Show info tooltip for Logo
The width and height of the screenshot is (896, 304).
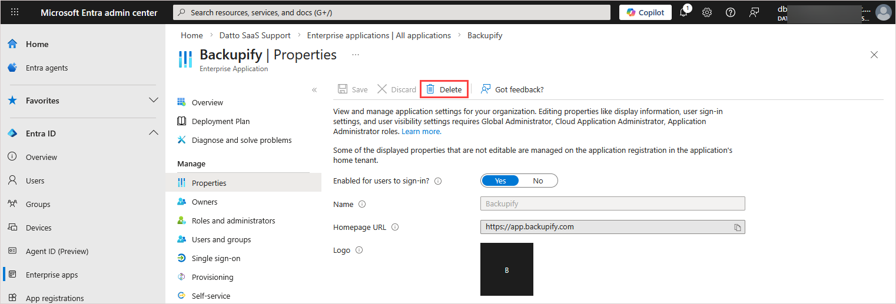[x=359, y=250]
